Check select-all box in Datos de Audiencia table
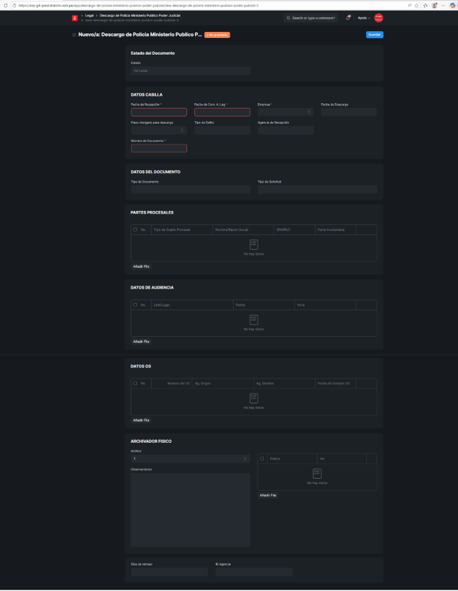458x591 pixels. click(135, 304)
